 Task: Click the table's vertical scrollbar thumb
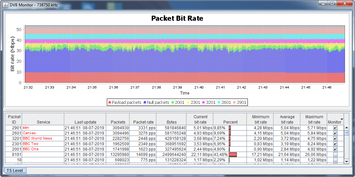pos(347,133)
